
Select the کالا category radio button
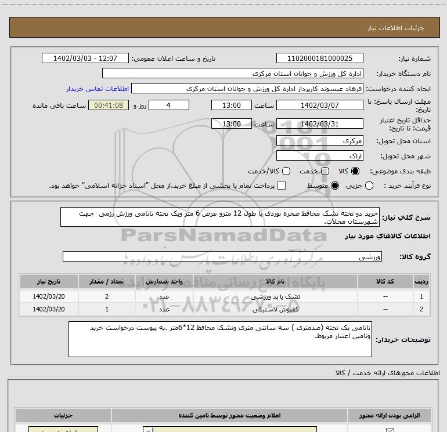click(x=355, y=171)
